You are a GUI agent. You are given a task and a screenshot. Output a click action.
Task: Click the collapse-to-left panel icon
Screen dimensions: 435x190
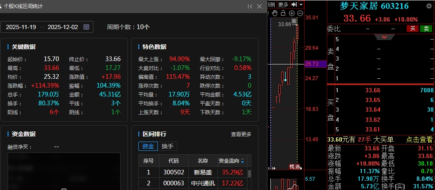(250, 6)
